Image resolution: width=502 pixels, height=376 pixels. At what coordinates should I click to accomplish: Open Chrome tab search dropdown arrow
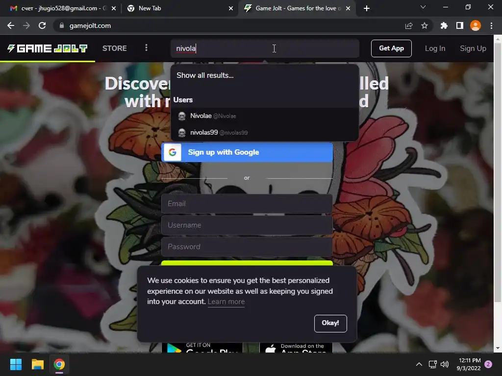click(423, 7)
